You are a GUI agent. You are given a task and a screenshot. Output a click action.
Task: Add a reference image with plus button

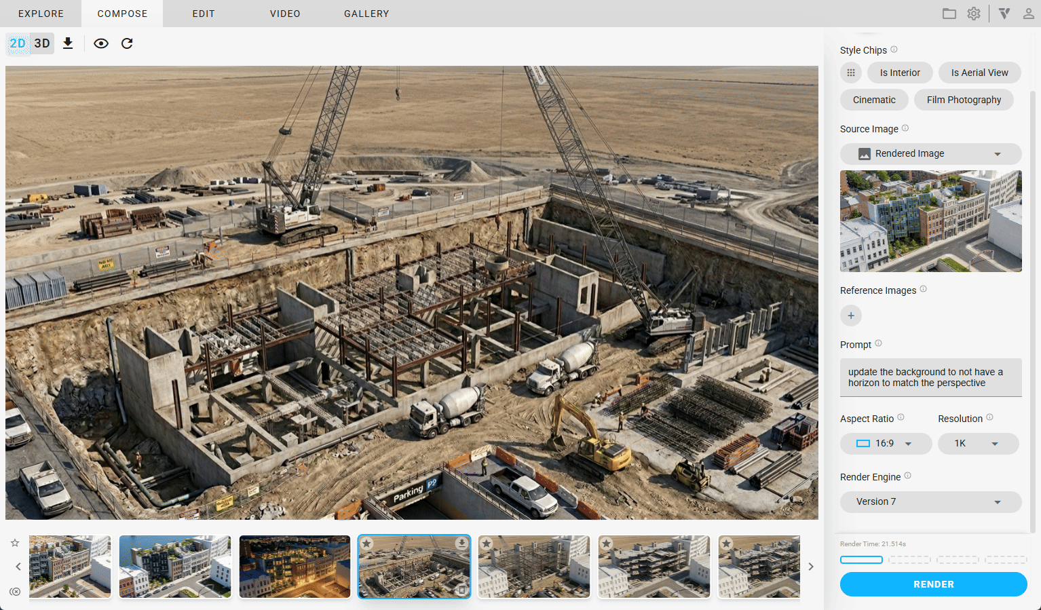point(851,316)
